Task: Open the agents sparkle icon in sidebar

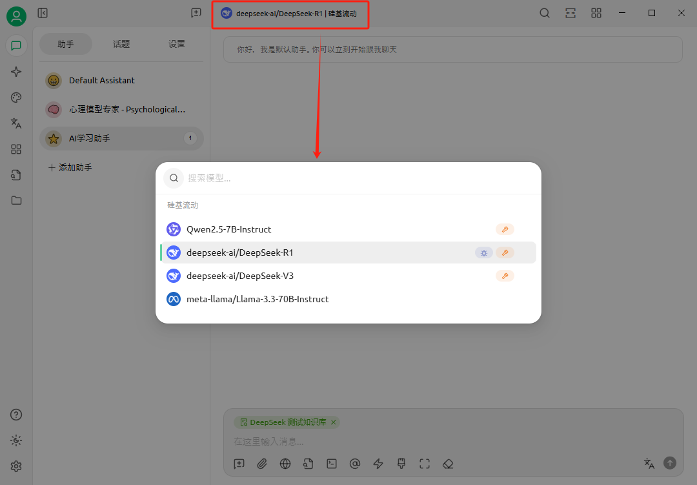Action: 16,72
